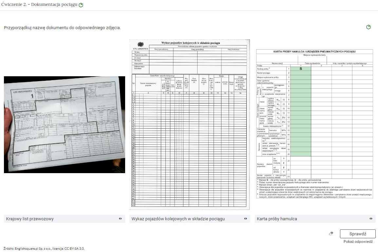Click the drag arrows on Karta próby hamulca
This screenshot has width=378, height=252.
[x=371, y=219]
